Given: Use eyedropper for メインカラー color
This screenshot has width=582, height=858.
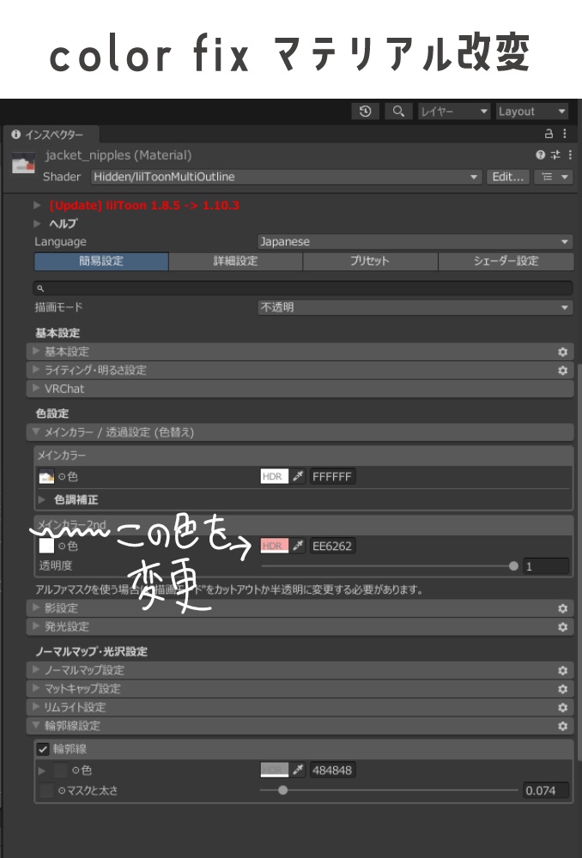Looking at the screenshot, I should tap(298, 476).
